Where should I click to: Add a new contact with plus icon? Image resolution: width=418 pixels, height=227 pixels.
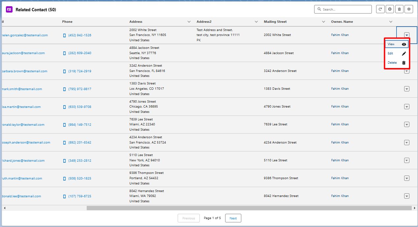pyautogui.click(x=390, y=9)
